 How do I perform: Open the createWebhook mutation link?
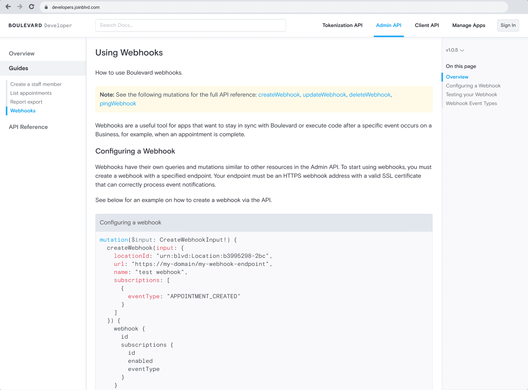point(279,95)
